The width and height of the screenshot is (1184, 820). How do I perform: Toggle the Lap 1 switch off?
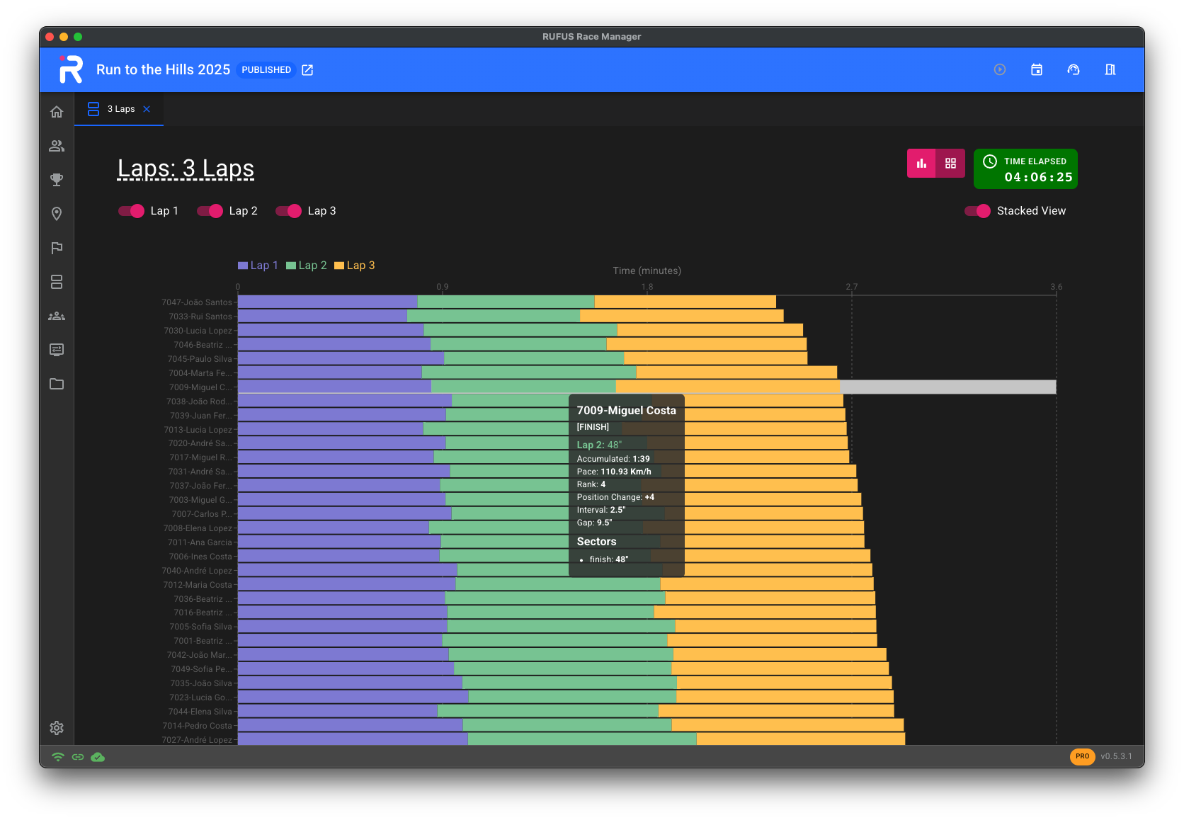click(131, 211)
